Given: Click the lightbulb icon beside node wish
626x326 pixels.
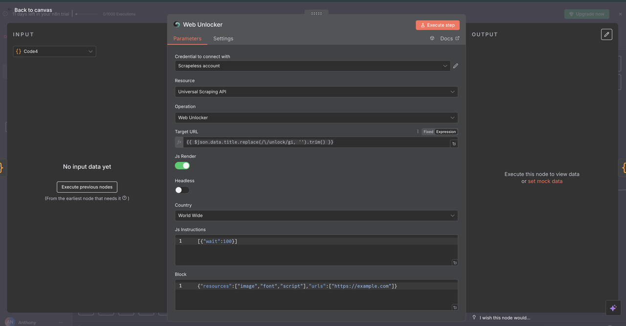Looking at the screenshot, I should coord(474,317).
